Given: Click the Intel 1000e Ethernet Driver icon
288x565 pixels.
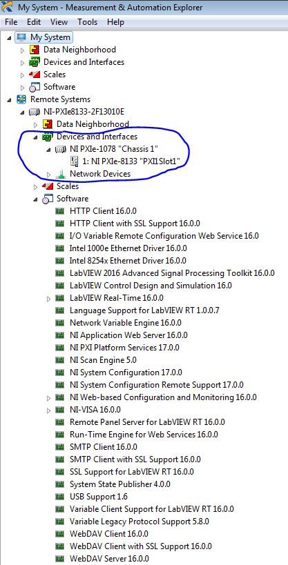Looking at the screenshot, I should point(60,248).
